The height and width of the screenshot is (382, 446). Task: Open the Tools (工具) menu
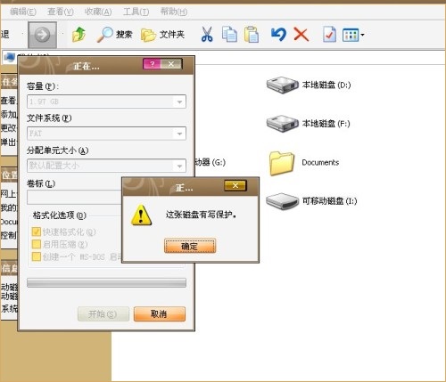(136, 12)
